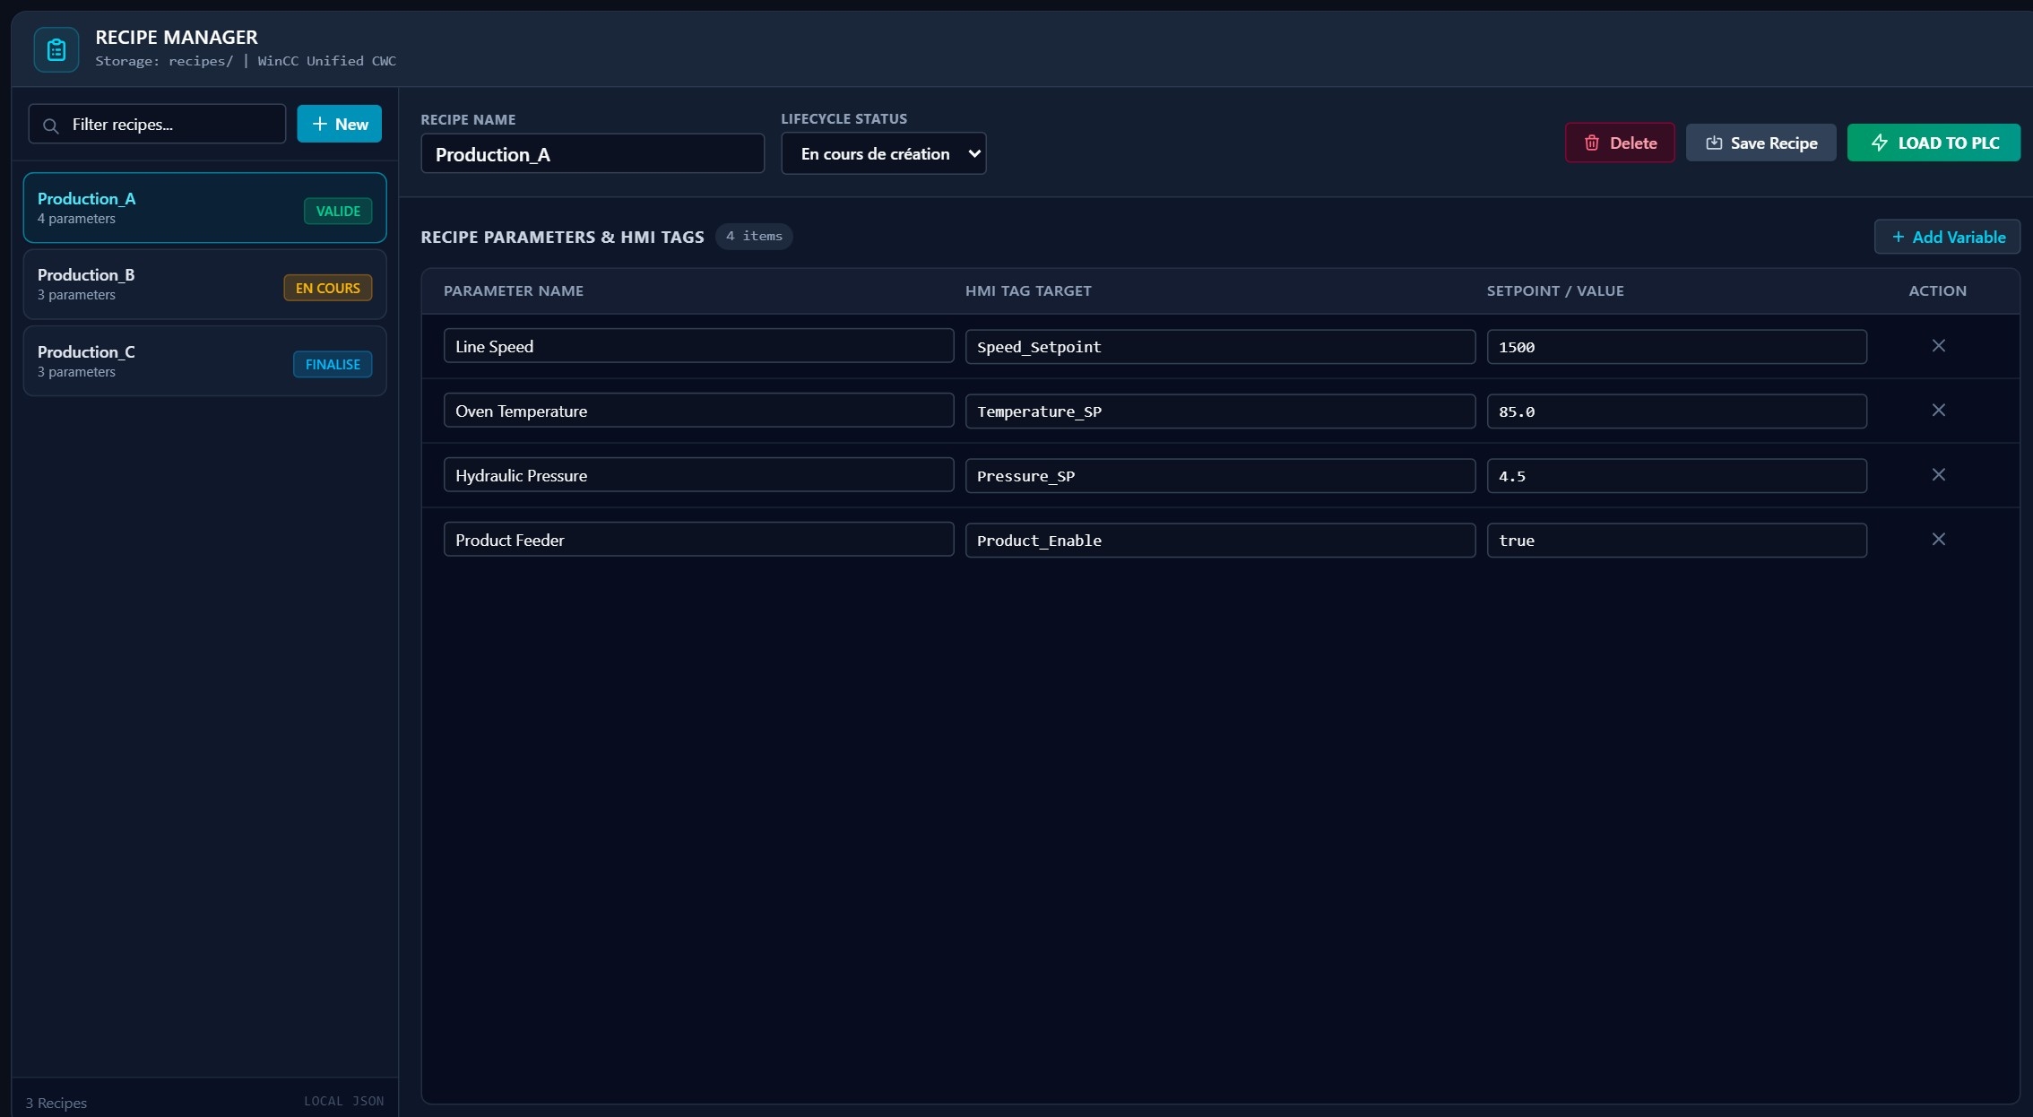Viewport: 2033px width, 1117px height.
Task: Click the 85.0 setpoint value field
Action: coord(1676,411)
